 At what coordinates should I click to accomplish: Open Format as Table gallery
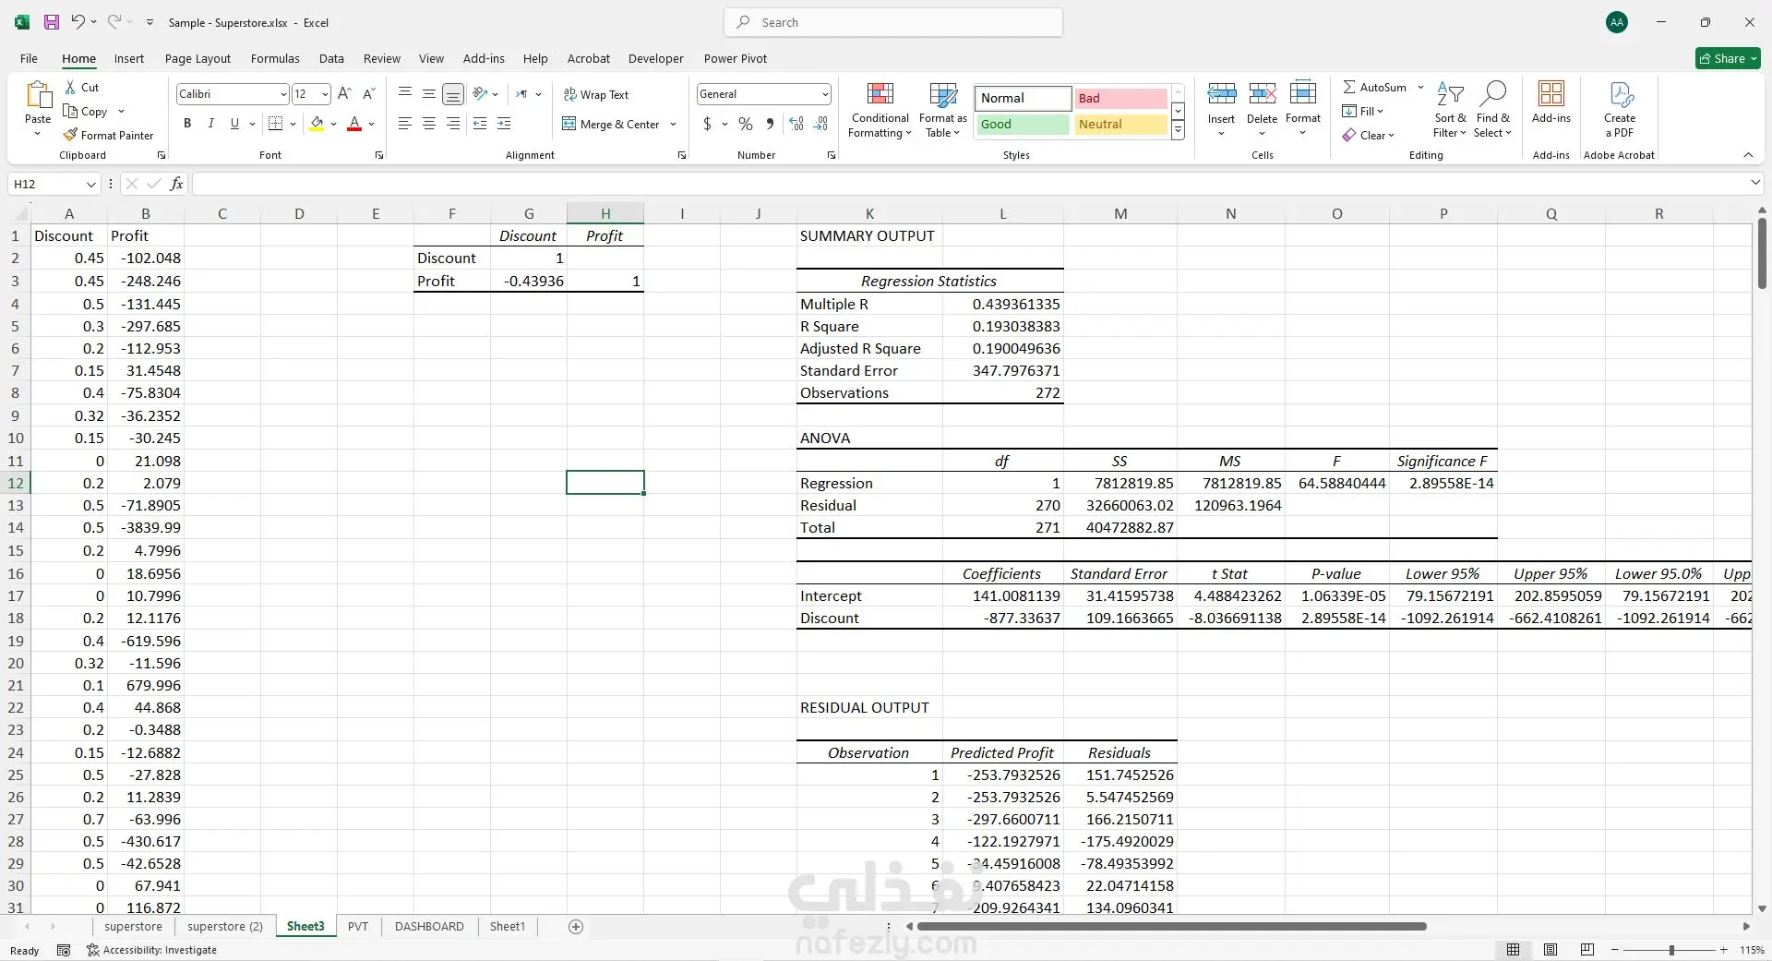pyautogui.click(x=943, y=110)
